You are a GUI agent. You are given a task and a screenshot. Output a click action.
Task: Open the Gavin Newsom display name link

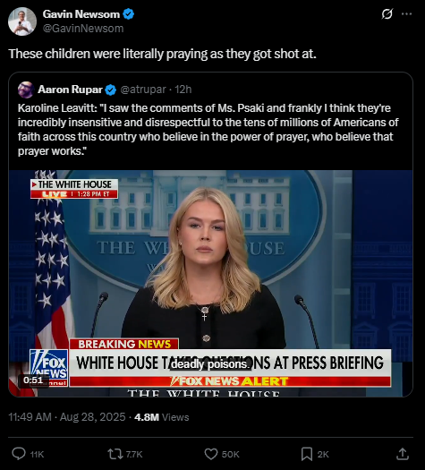pos(81,14)
